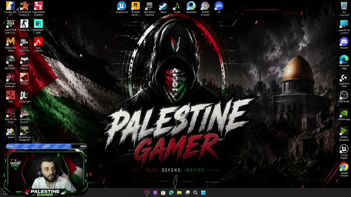Viewport: 351px width, 197px height.
Task: Click the Ghost Recon Breakpoint icon
Action: 24,134
